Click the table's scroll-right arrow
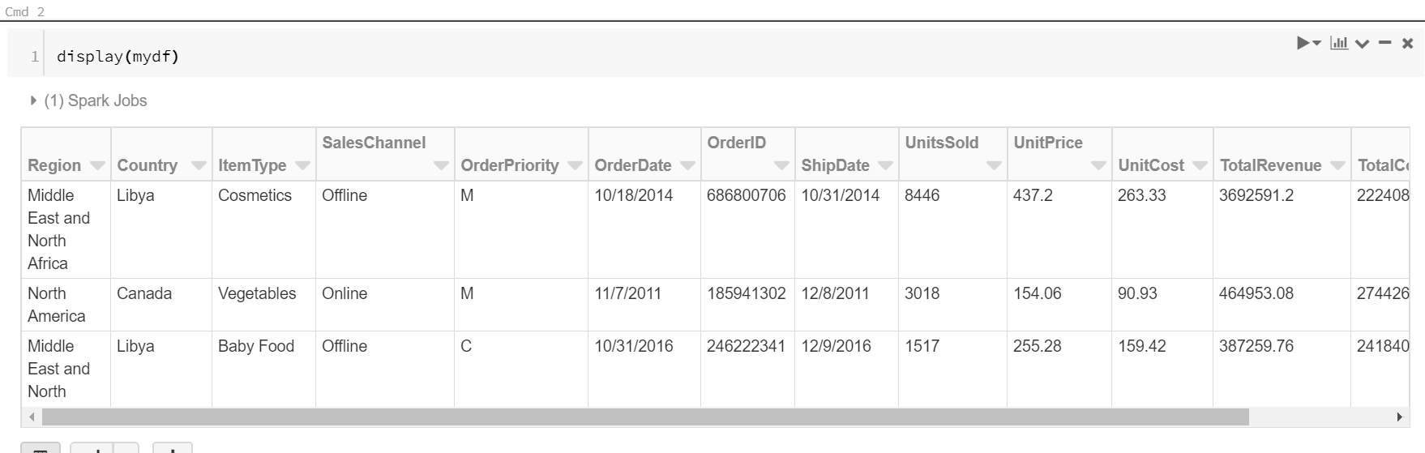 click(1399, 417)
